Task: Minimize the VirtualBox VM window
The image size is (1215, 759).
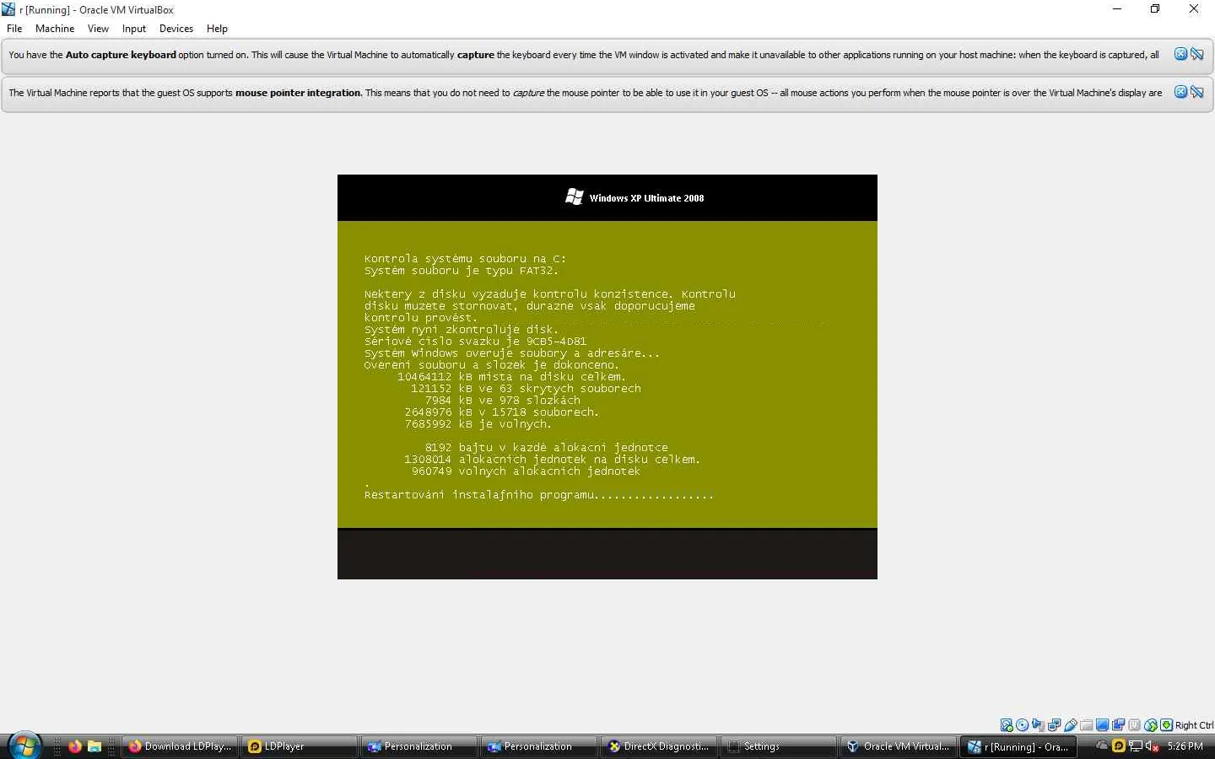Action: coord(1117,9)
